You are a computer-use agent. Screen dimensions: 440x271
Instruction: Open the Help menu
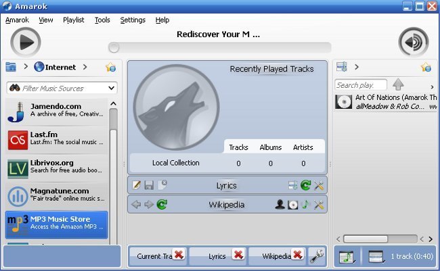pos(162,20)
